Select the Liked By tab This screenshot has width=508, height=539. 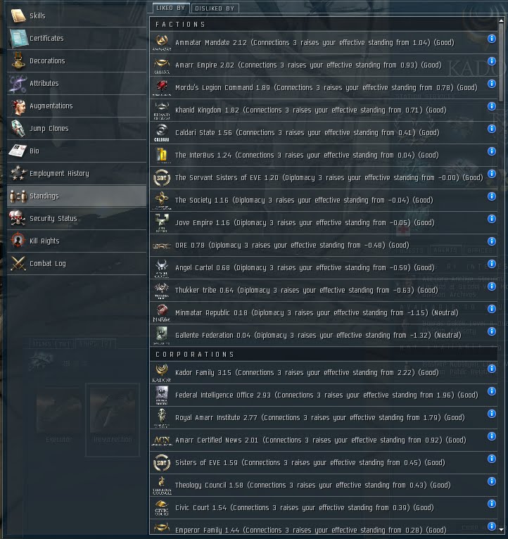[171, 8]
